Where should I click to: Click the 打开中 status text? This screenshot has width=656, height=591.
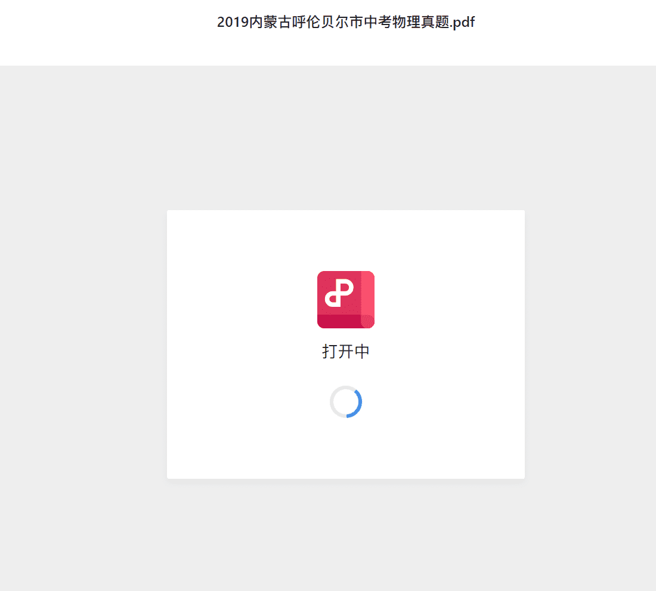[x=345, y=352]
